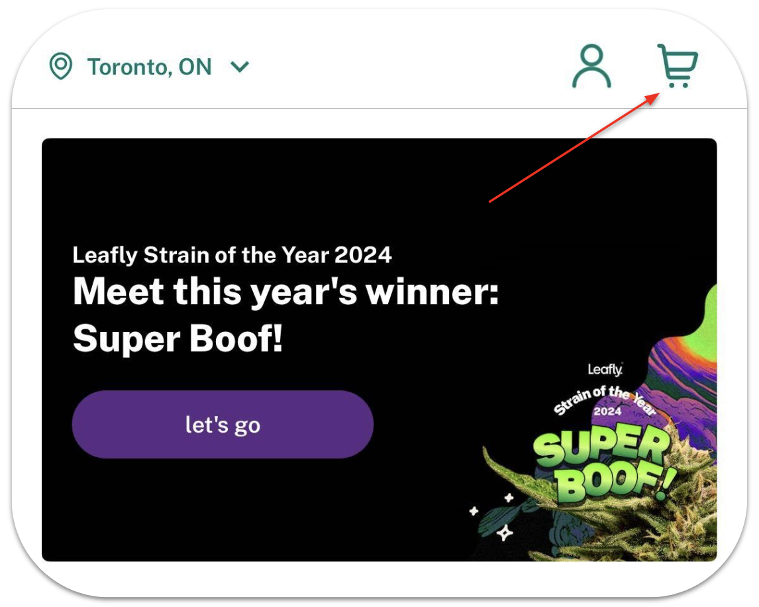Expand the chevron beside Toronto, ON

240,67
